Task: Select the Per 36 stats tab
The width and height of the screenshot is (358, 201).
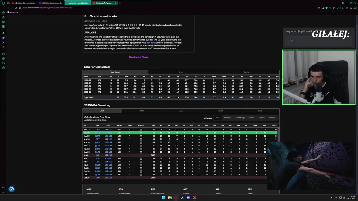Action: (246, 72)
